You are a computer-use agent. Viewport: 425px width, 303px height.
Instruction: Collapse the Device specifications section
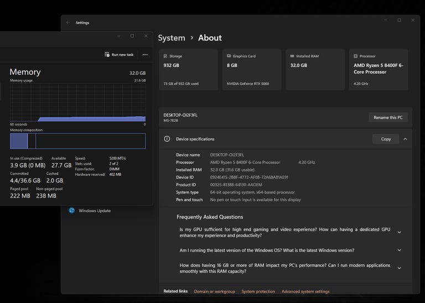[405, 139]
